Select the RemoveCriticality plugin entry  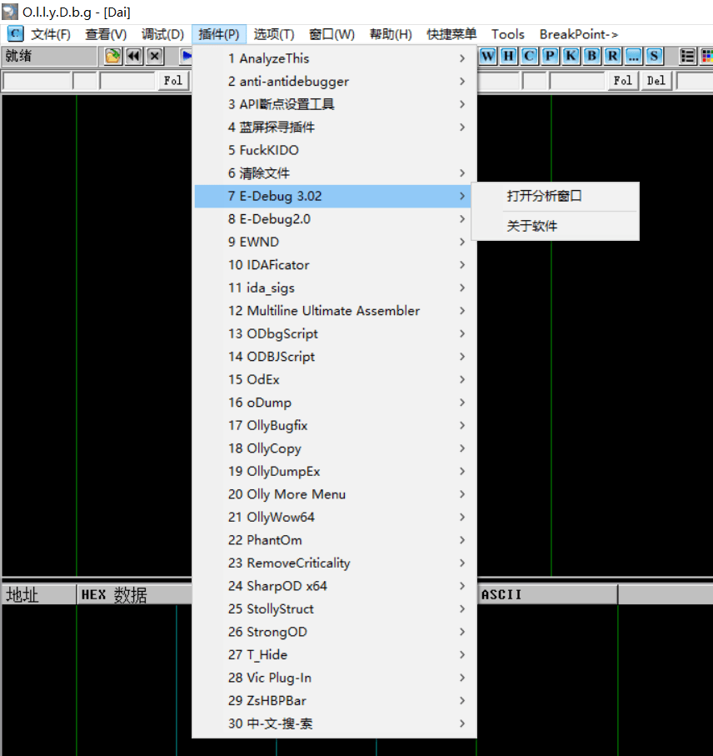334,563
